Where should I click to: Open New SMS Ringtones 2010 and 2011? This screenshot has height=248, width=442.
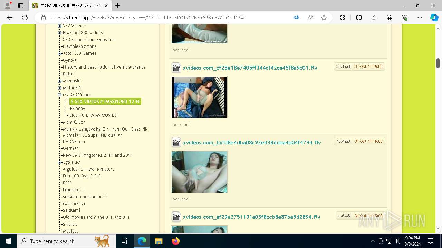98,155
